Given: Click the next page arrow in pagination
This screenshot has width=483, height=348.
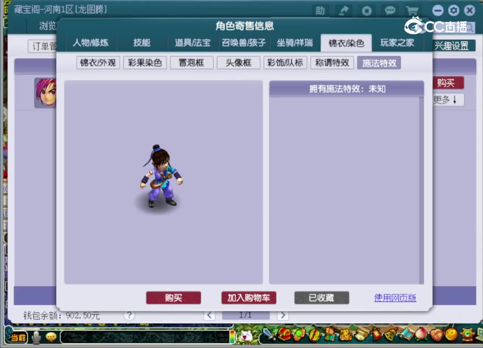Looking at the screenshot, I should [283, 314].
